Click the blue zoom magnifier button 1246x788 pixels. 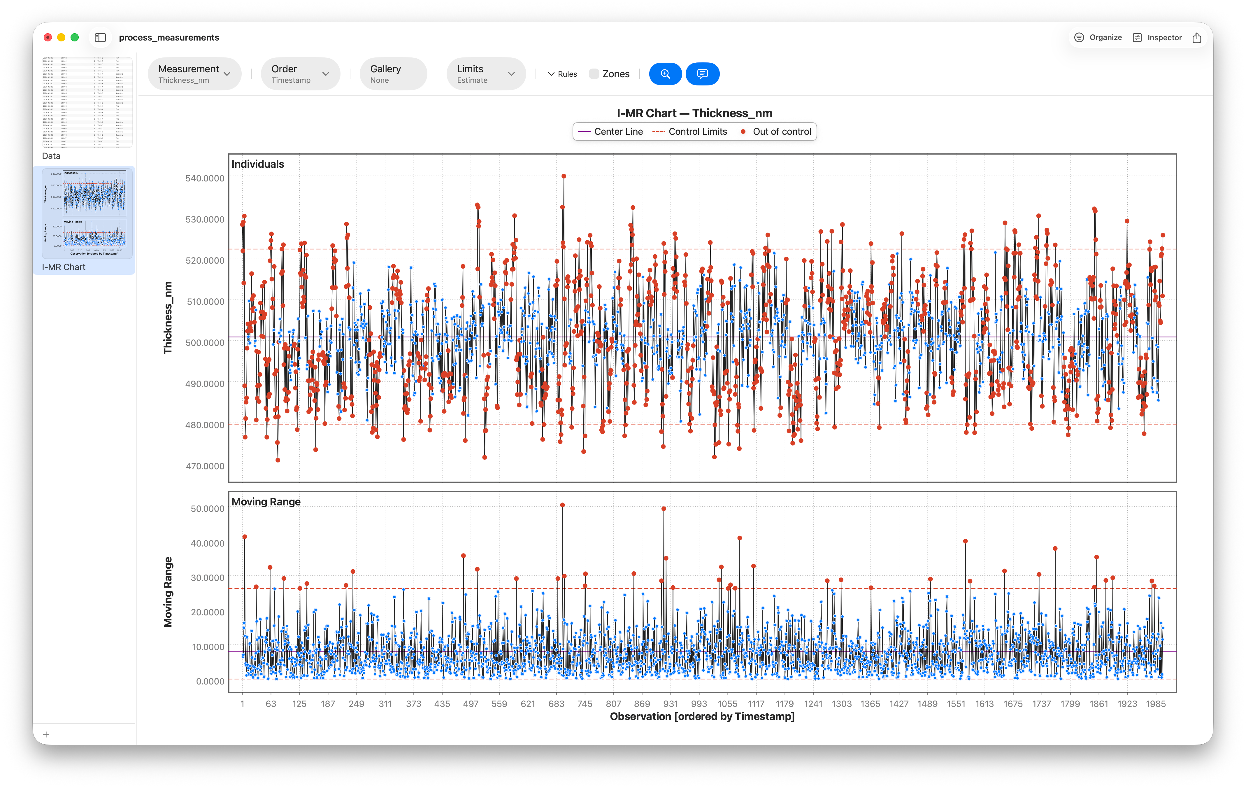point(665,73)
